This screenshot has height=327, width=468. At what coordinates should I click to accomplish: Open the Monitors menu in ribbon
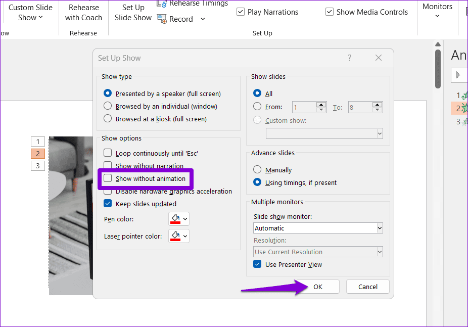437,11
